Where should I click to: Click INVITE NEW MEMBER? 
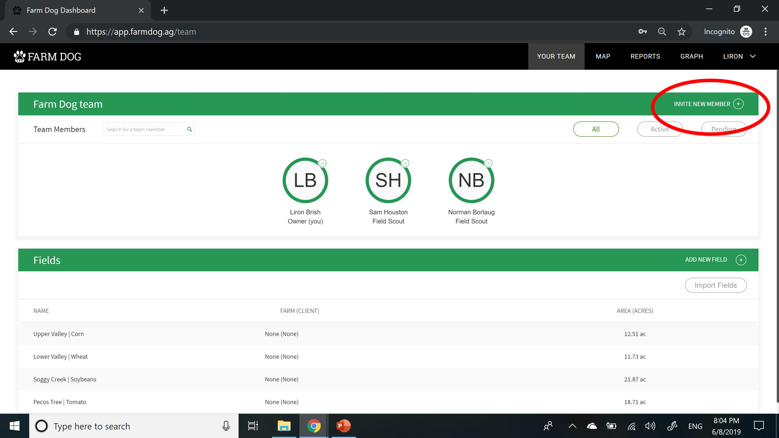[702, 104]
